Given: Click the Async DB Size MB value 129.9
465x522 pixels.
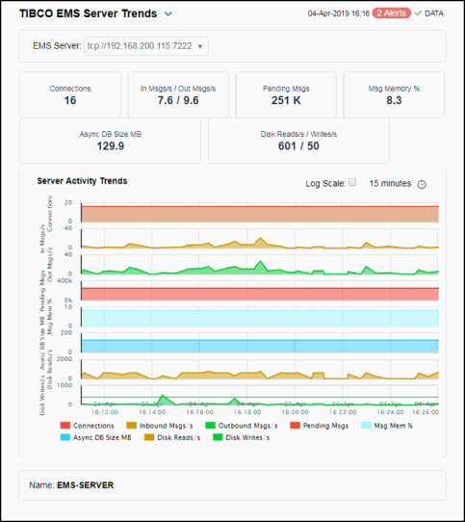Looking at the screenshot, I should pos(110,145).
